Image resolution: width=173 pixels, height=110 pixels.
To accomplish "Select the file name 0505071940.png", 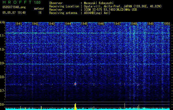I will point(14,7).
